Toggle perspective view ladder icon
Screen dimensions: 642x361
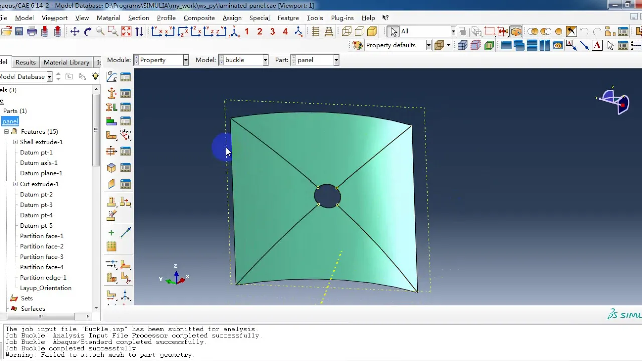click(x=329, y=31)
